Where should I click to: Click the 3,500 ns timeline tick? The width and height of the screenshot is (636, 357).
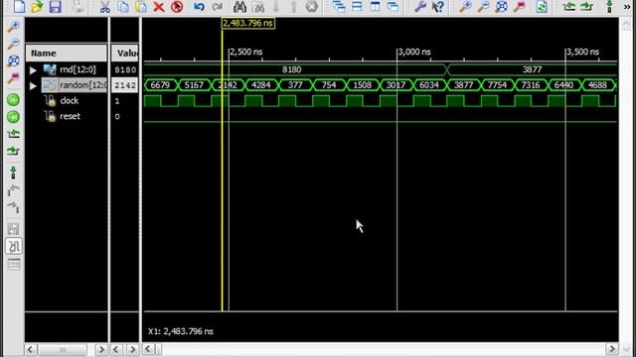click(582, 52)
